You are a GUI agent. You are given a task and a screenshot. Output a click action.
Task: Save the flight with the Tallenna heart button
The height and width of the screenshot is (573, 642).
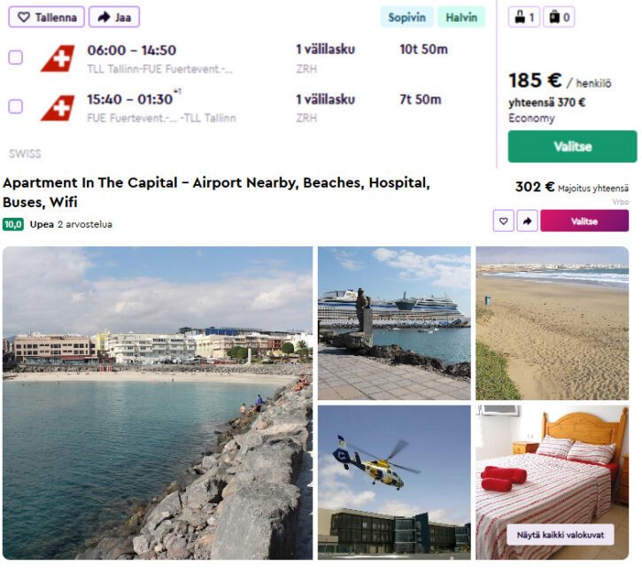pyautogui.click(x=46, y=17)
